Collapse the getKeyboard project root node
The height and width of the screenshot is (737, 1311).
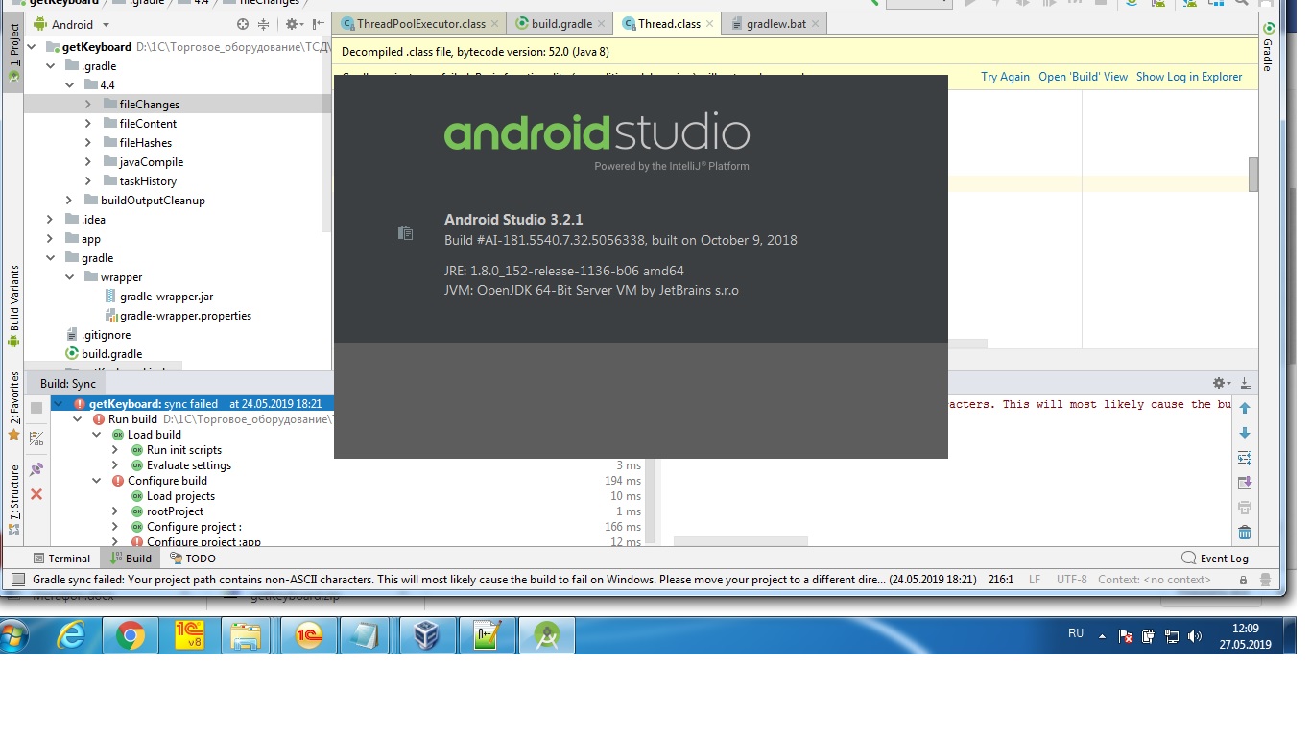click(x=31, y=47)
